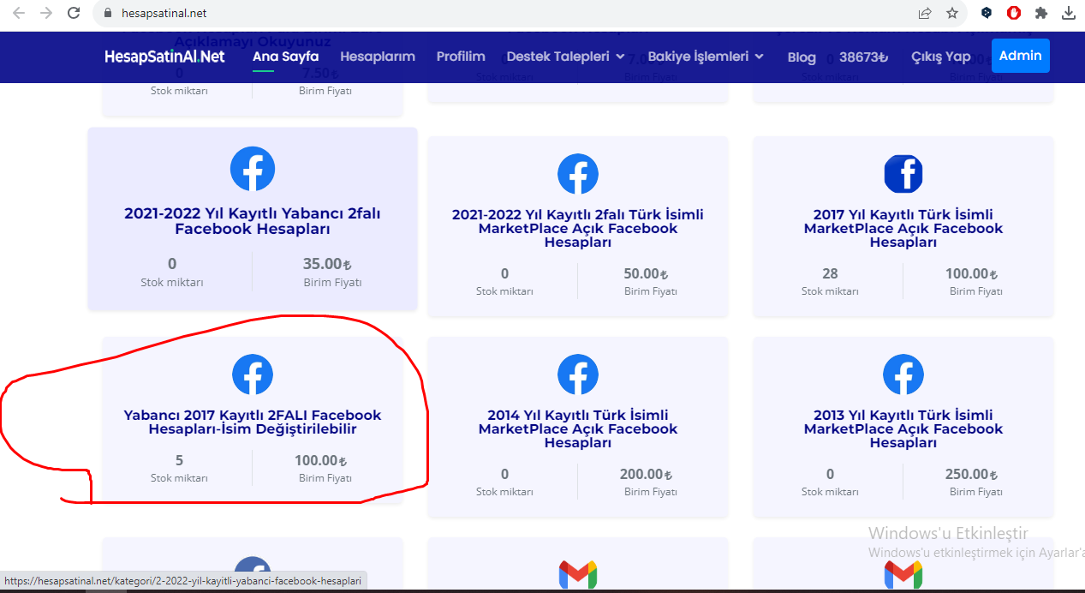Expand Destek Talepleri dropdown
The width and height of the screenshot is (1085, 593).
566,57
